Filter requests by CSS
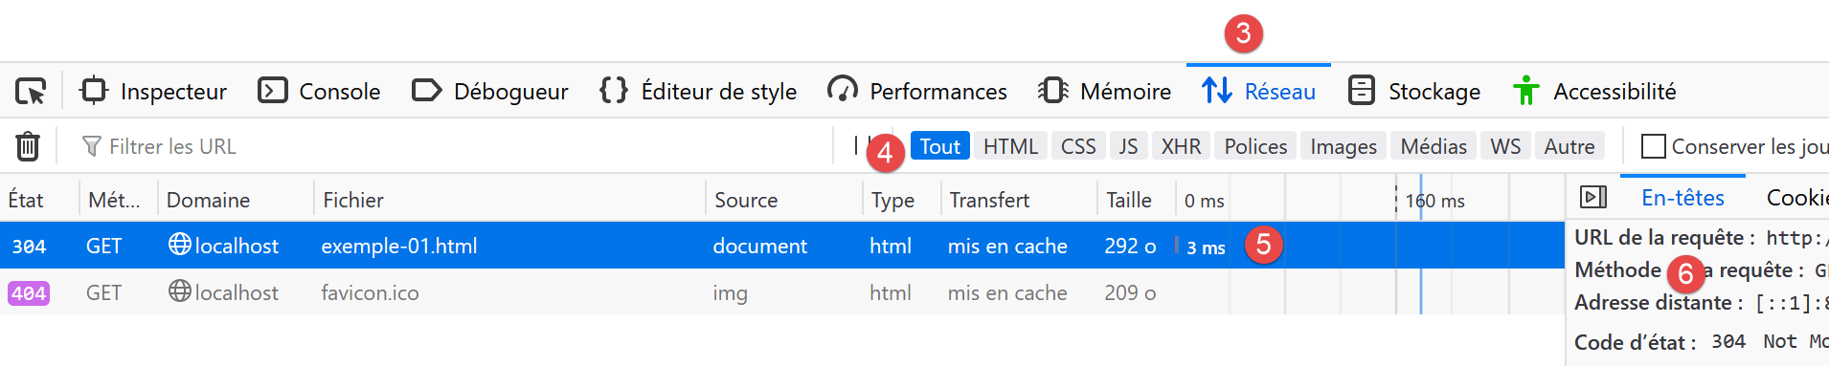 pyautogui.click(x=1078, y=146)
